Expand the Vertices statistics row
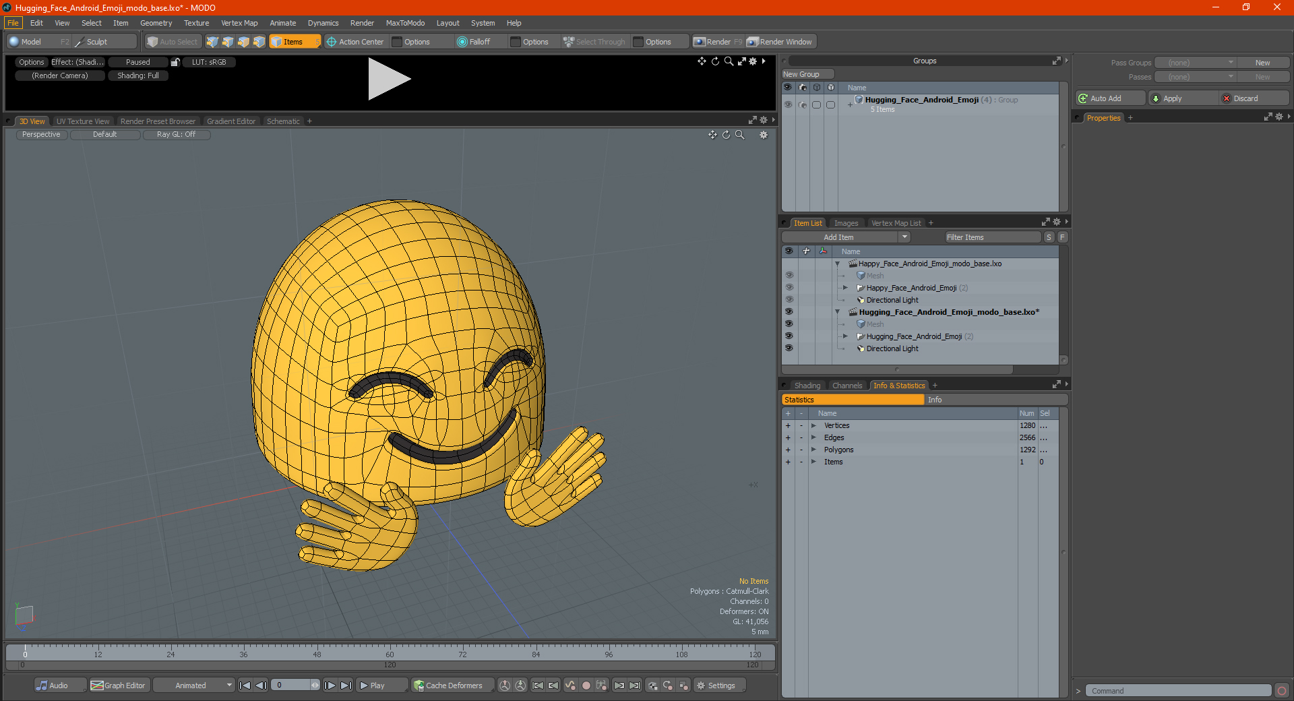 click(x=813, y=425)
